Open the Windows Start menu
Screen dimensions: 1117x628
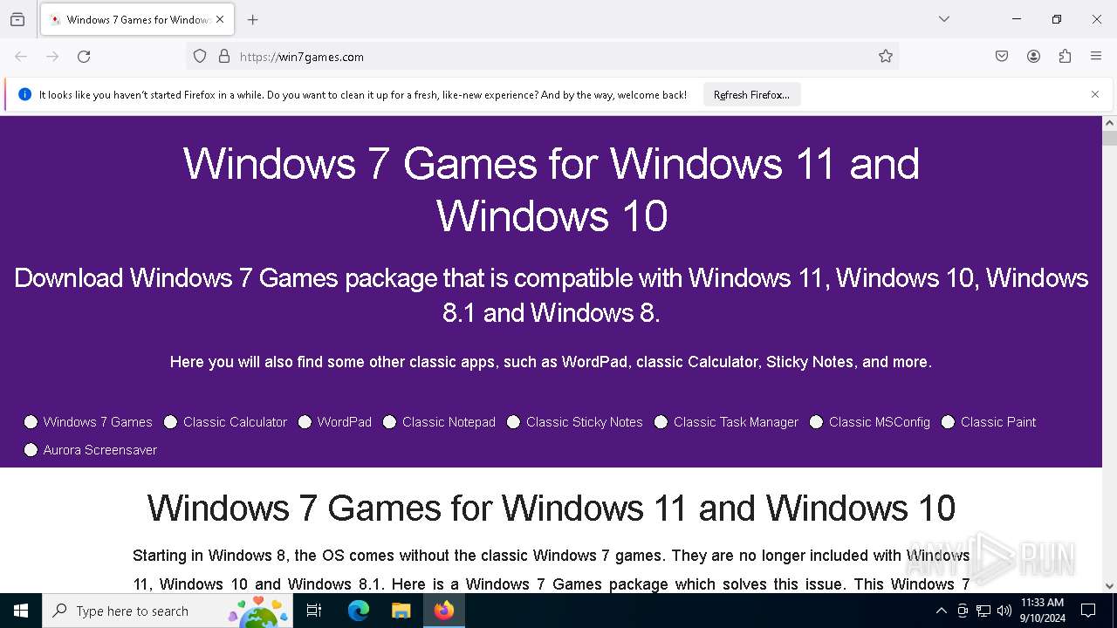[x=21, y=611]
